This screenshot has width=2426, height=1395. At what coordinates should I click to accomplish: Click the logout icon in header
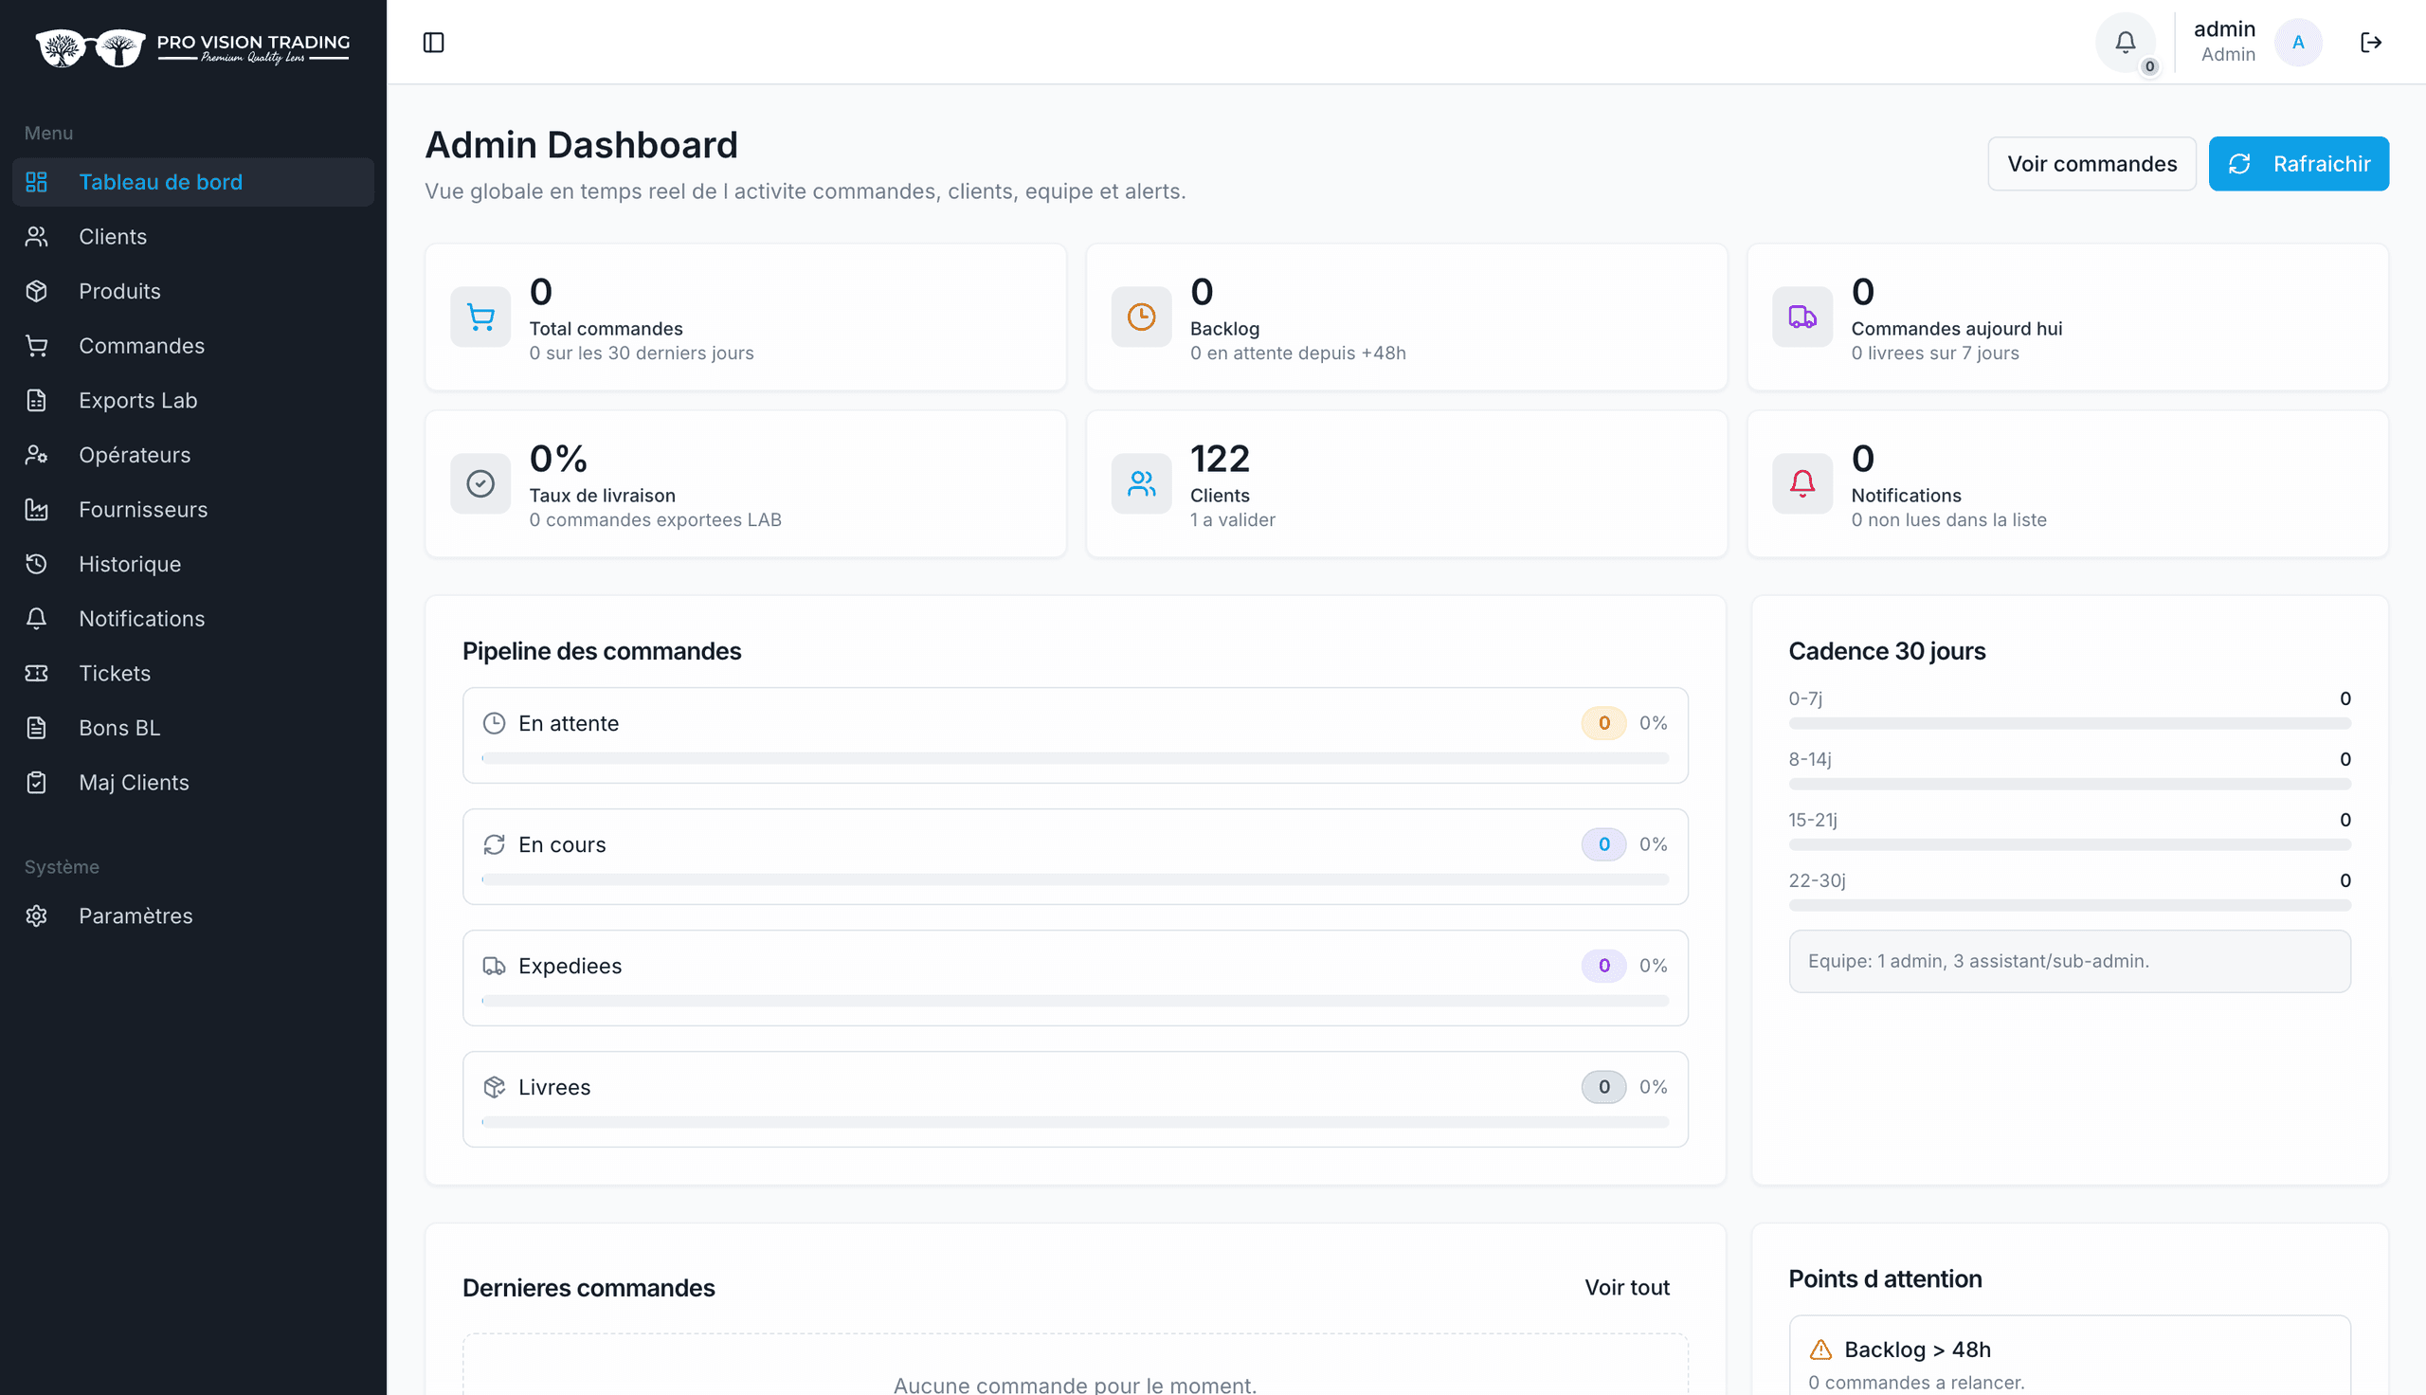2370,42
